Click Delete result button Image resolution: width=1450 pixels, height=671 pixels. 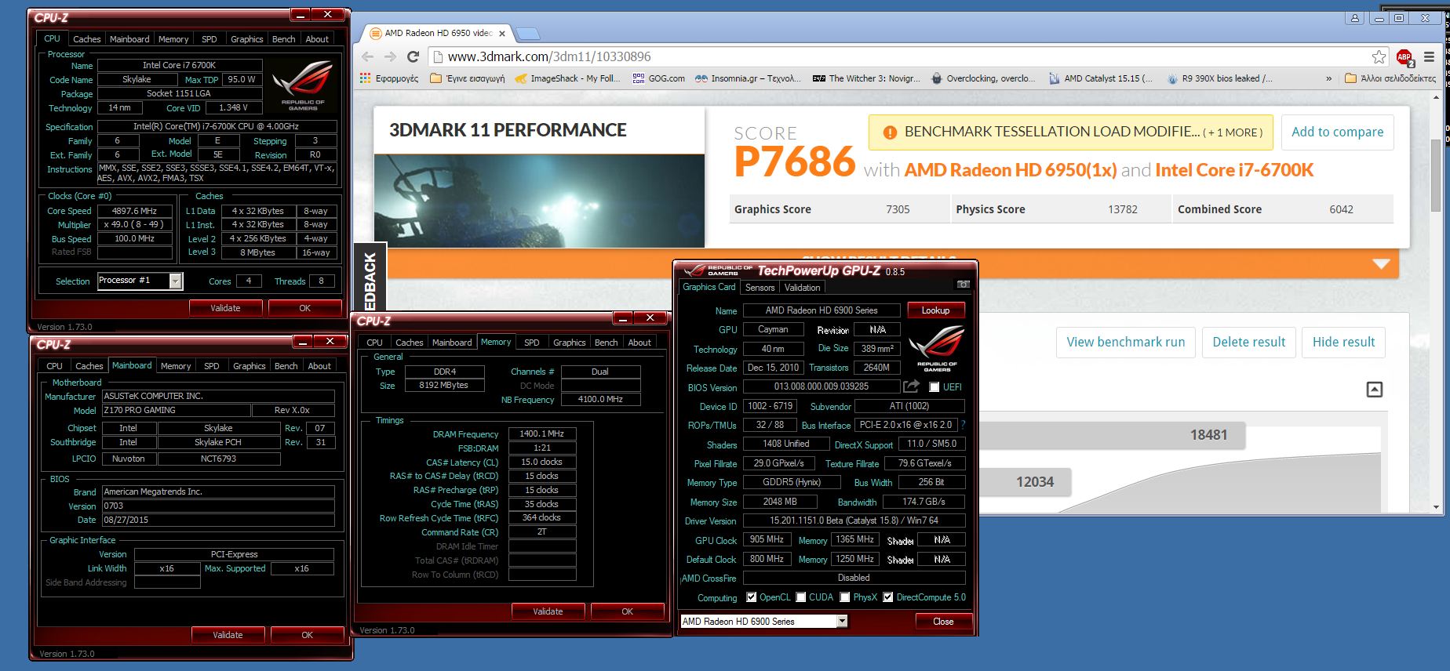click(x=1248, y=342)
